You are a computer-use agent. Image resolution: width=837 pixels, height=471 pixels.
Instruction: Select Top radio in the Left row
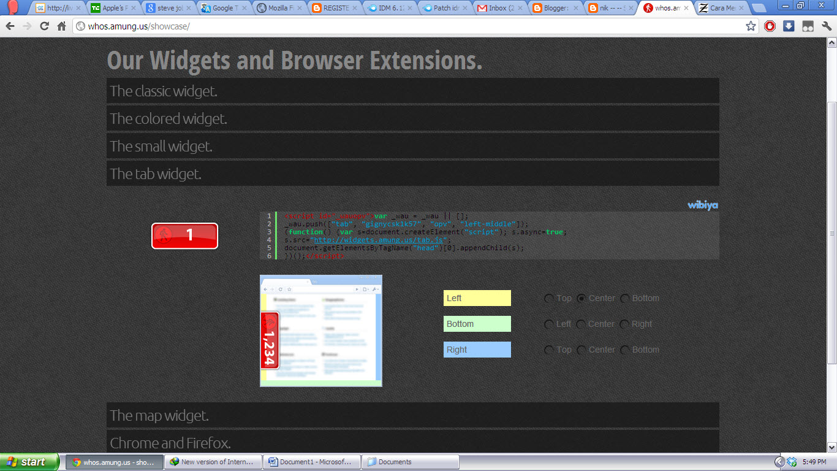click(x=549, y=299)
